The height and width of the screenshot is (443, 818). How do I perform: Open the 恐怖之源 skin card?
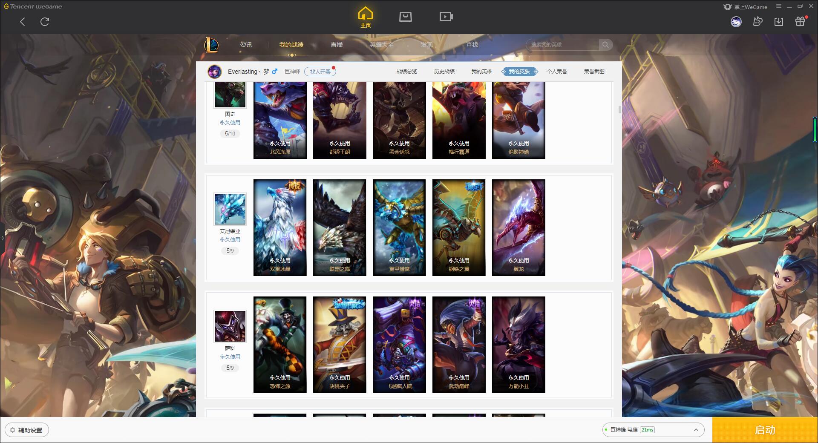(x=280, y=345)
